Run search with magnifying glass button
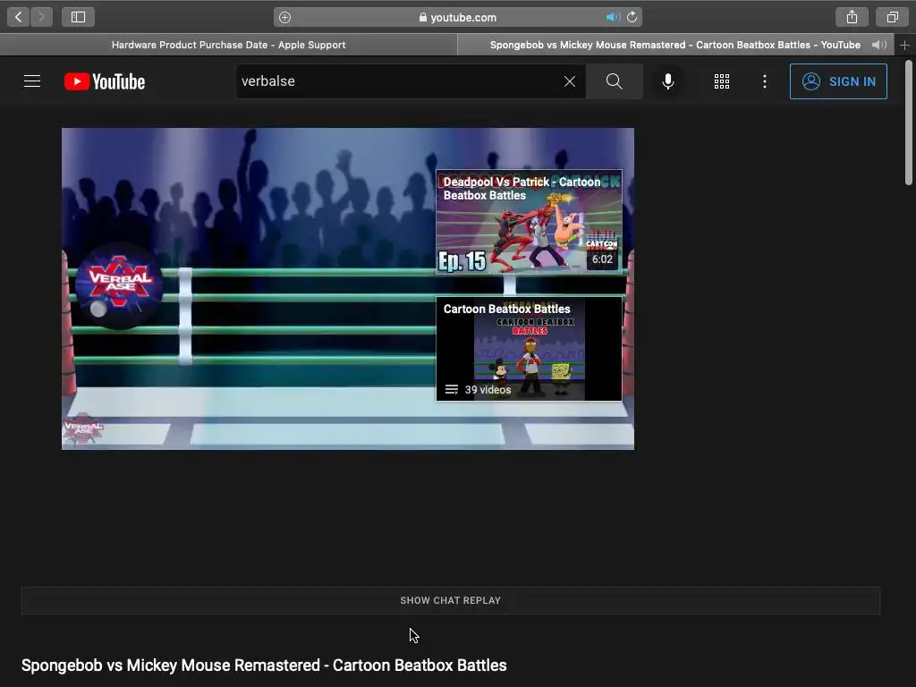This screenshot has width=916, height=687. tap(614, 81)
